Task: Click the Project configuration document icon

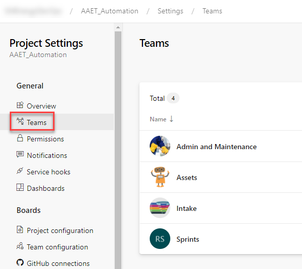Action: pyautogui.click(x=20, y=229)
